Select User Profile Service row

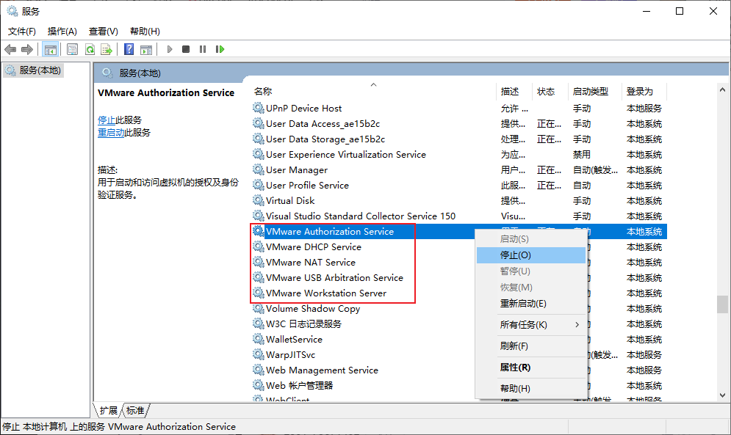pos(458,185)
